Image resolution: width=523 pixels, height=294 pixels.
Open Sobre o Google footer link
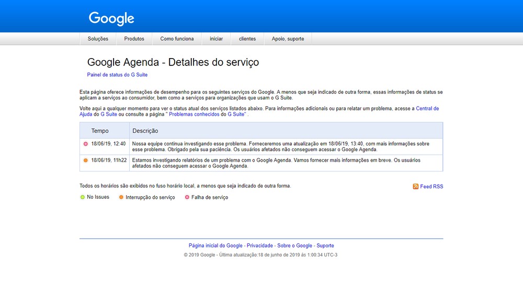[294, 246]
